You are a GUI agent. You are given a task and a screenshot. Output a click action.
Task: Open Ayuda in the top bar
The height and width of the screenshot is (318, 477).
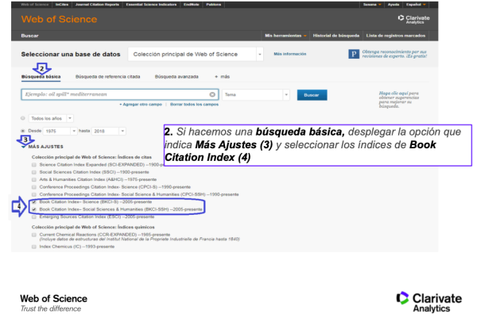(394, 5)
